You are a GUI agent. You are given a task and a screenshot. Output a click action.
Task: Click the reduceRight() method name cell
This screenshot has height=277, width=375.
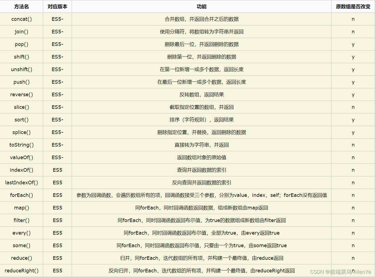21,271
